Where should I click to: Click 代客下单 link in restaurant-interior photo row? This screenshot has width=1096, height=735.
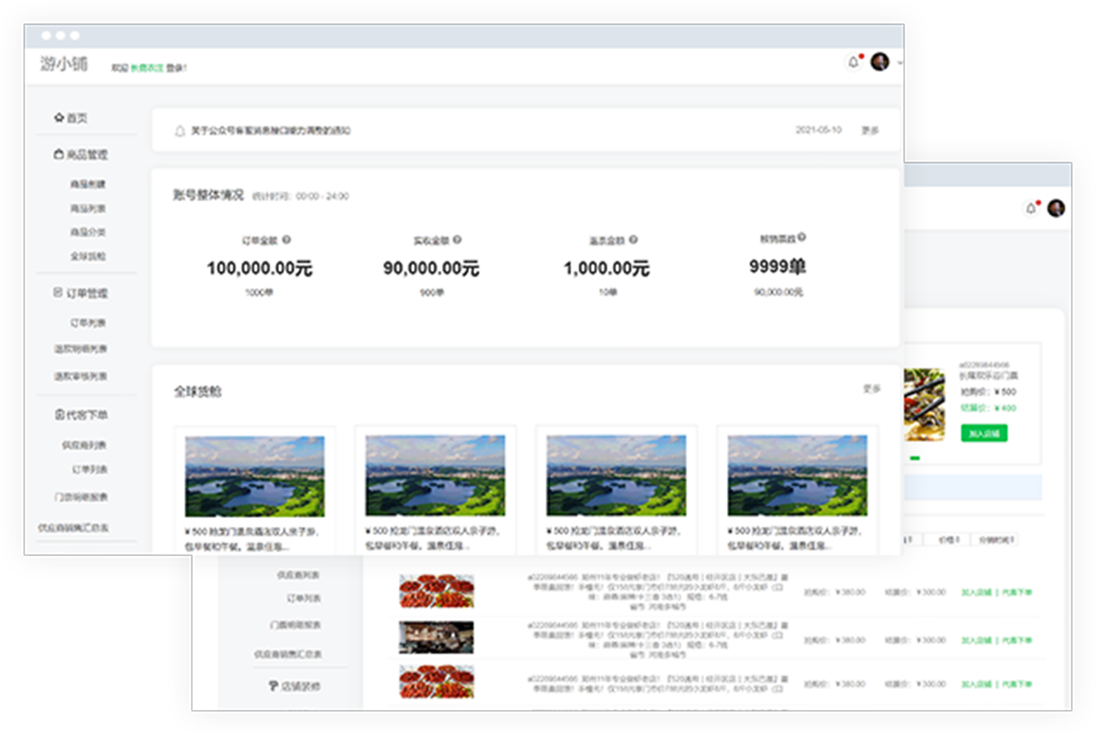click(x=1016, y=640)
